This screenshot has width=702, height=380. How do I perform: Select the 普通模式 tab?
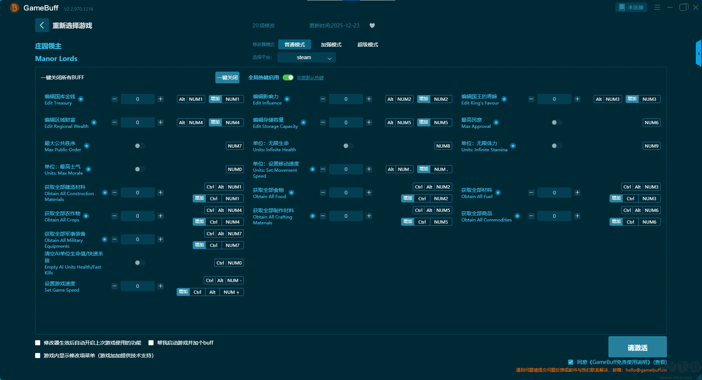[x=295, y=45]
